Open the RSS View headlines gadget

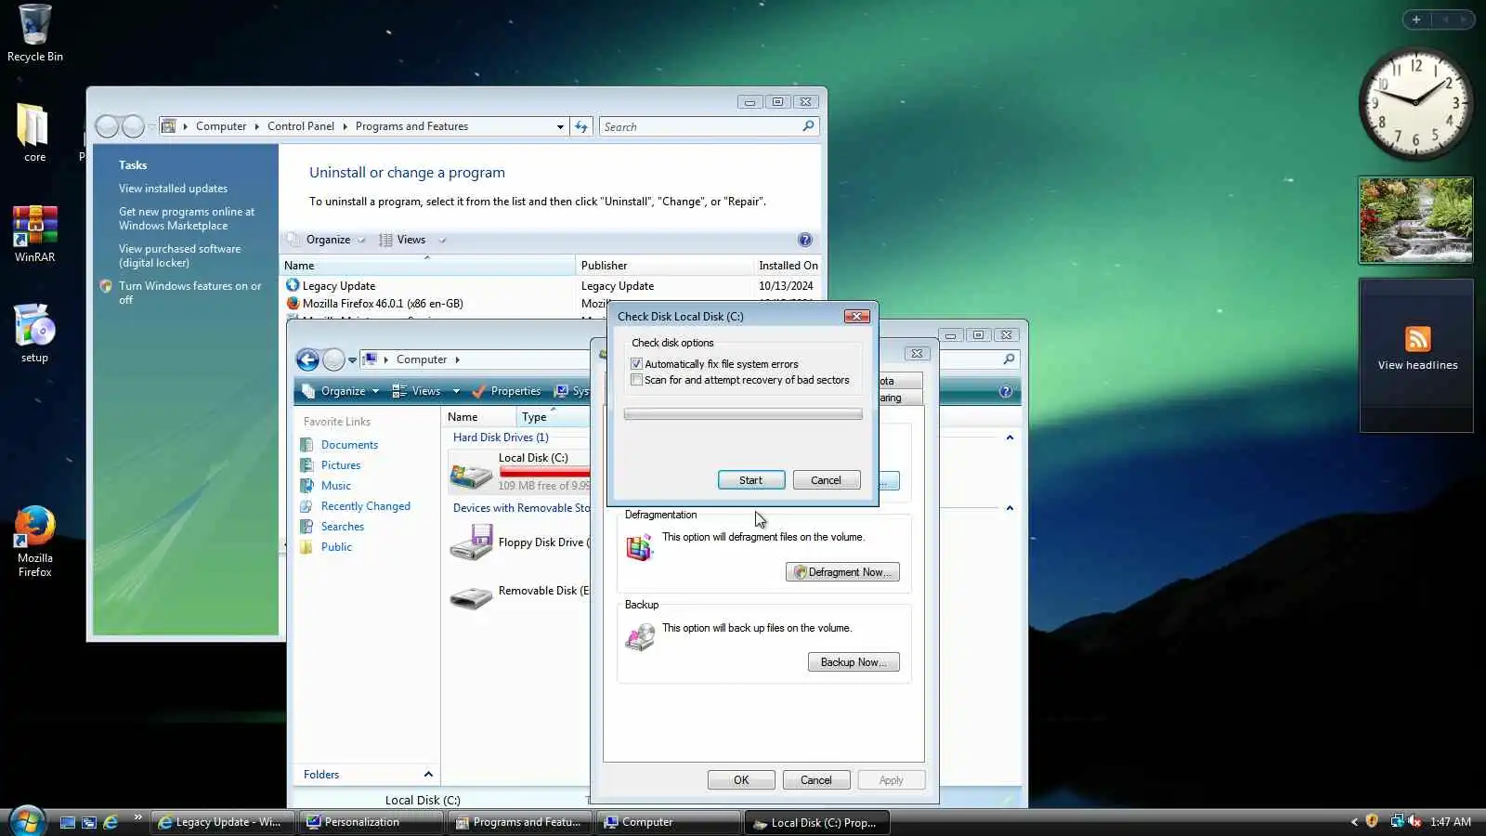click(1416, 355)
